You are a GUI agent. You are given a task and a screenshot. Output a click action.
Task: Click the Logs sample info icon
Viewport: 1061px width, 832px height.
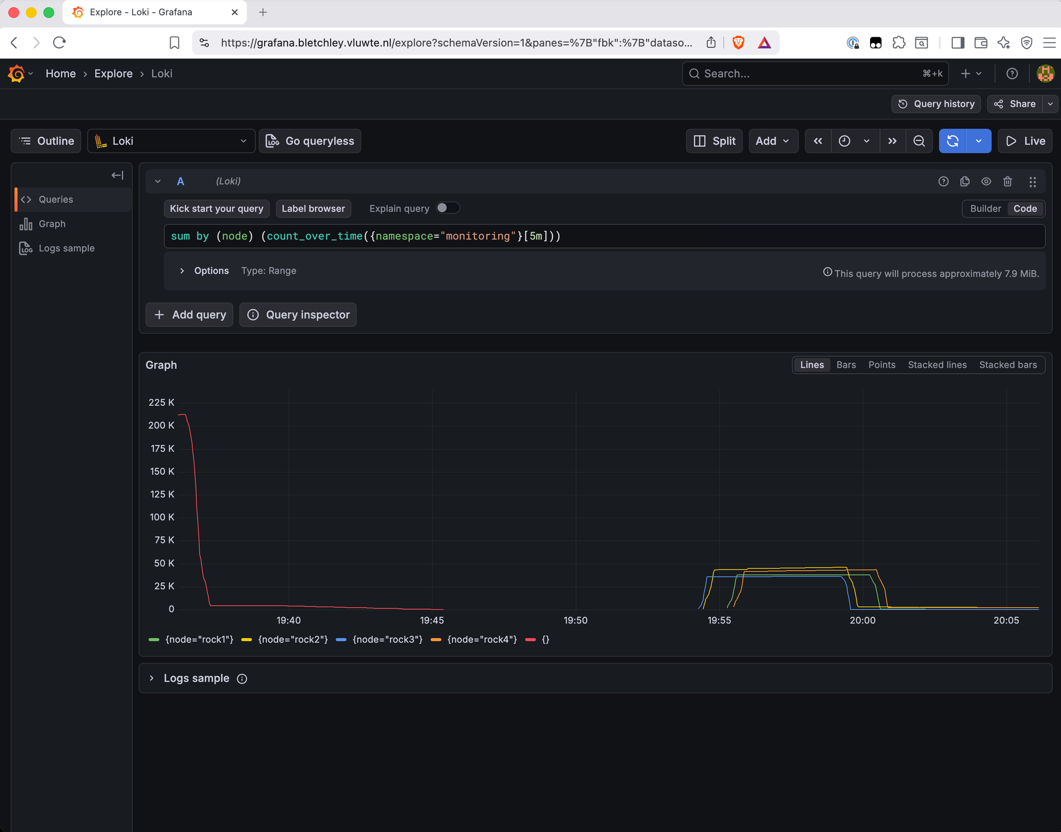click(x=242, y=679)
